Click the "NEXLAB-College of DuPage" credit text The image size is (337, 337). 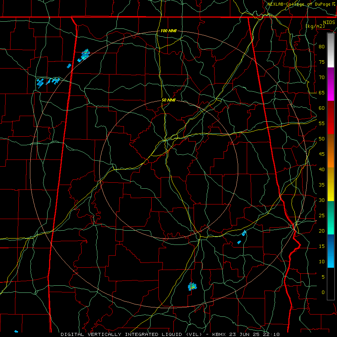(x=300, y=4)
